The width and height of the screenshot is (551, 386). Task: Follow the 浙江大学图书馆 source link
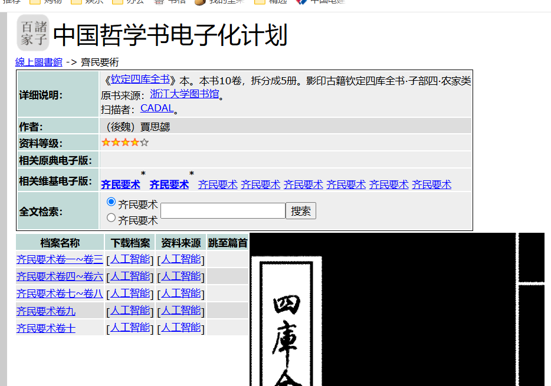tap(184, 94)
